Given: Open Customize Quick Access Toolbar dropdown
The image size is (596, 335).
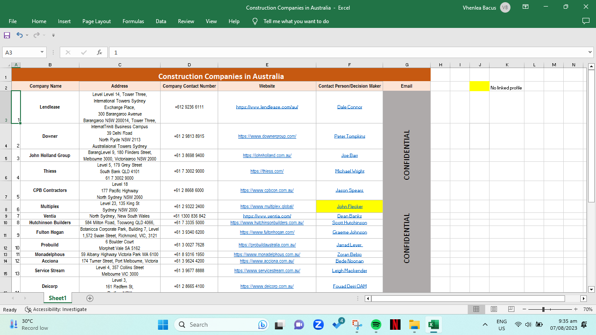Looking at the screenshot, I should [53, 35].
